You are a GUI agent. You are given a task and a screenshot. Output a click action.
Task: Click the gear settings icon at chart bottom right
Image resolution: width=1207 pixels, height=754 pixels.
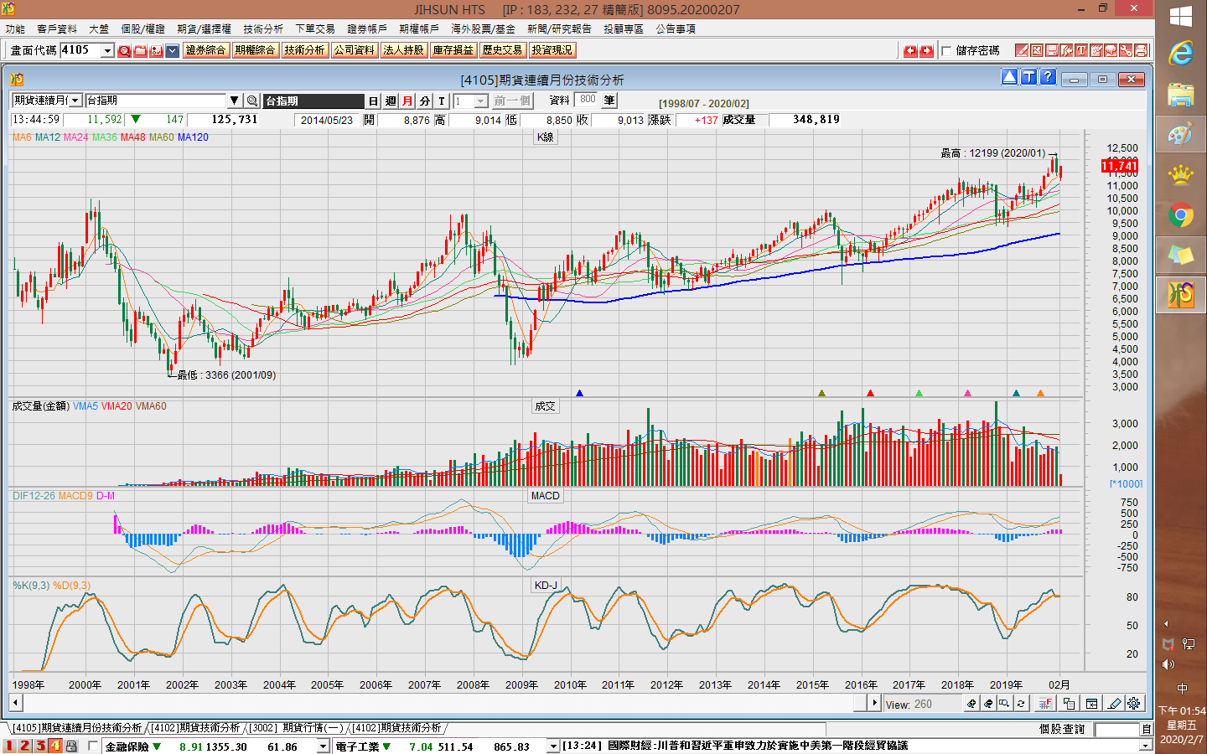coord(1134,704)
